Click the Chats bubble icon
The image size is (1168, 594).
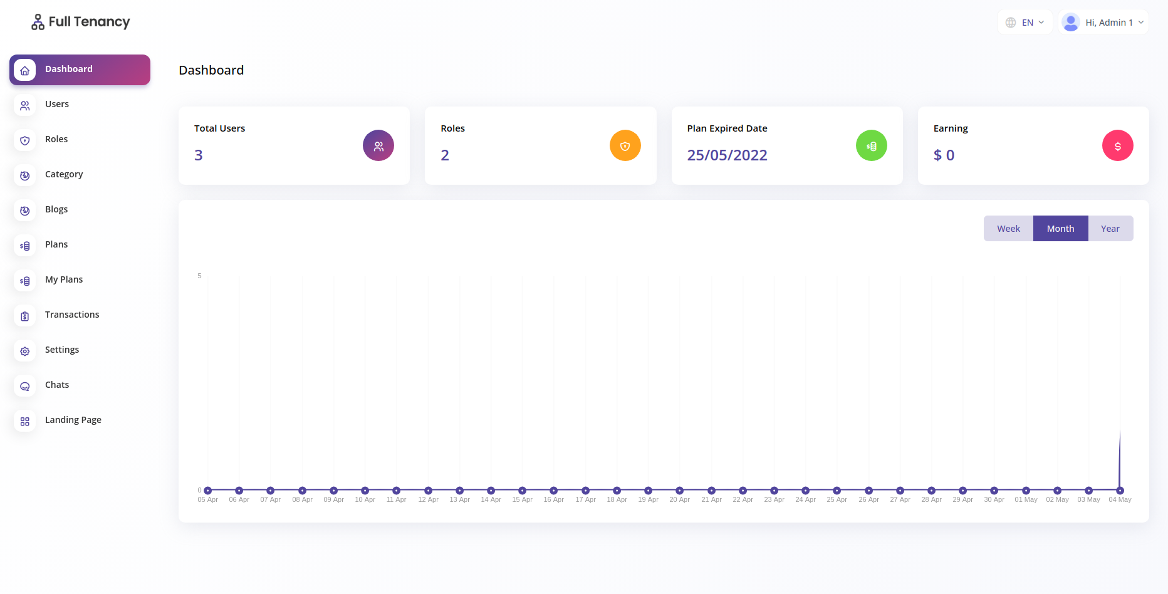(25, 386)
